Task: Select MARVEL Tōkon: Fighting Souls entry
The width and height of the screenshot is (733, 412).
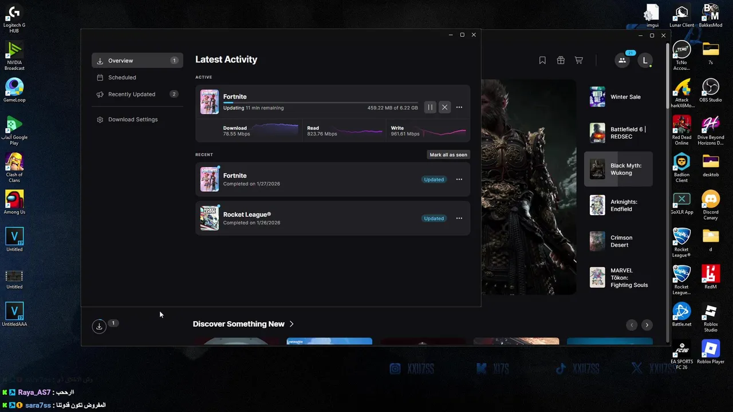Action: point(618,278)
